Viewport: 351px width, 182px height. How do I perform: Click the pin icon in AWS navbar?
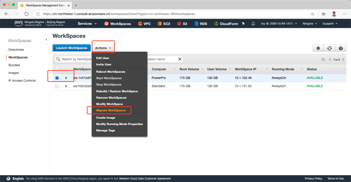(243, 24)
